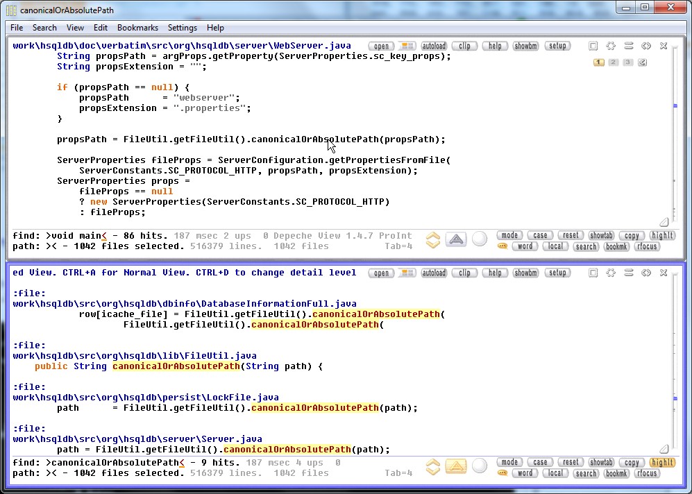Click the dotted square icon in upper pane header
Image resolution: width=692 pixels, height=494 pixels.
click(x=611, y=46)
